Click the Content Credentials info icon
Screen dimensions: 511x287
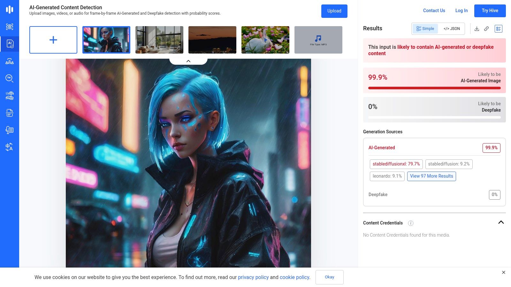click(411, 223)
